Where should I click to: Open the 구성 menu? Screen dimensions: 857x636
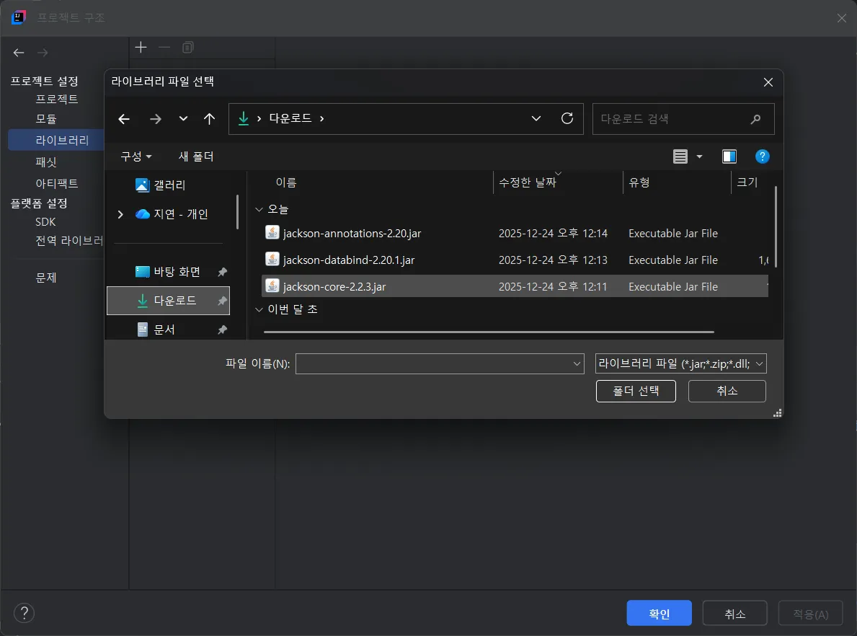tap(136, 157)
